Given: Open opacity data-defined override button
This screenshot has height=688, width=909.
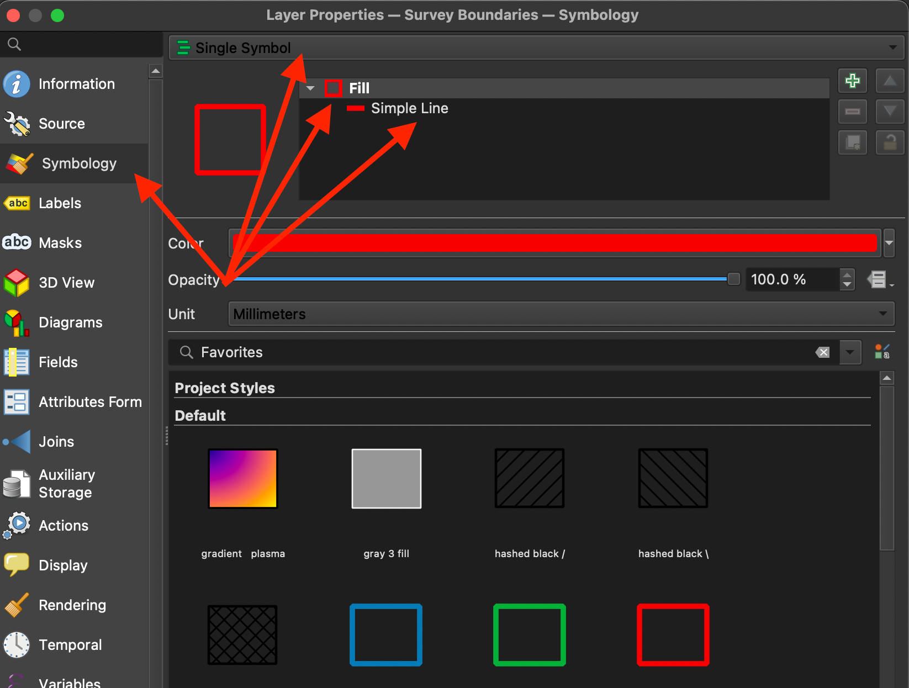Looking at the screenshot, I should point(878,279).
